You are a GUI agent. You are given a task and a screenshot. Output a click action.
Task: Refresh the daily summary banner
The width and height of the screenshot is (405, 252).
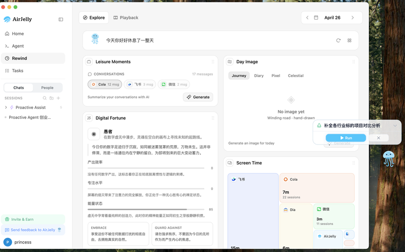[339, 40]
